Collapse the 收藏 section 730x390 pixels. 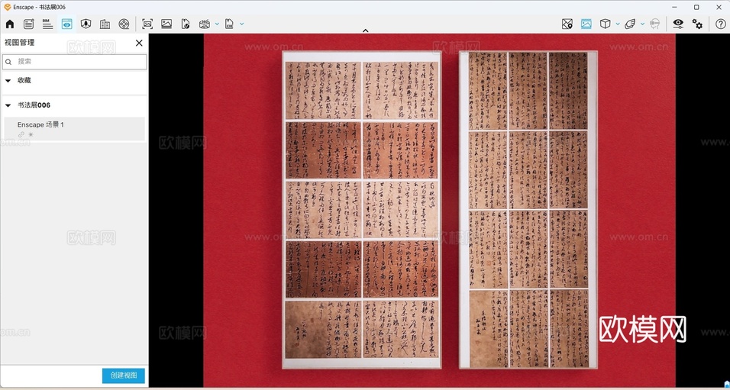8,80
